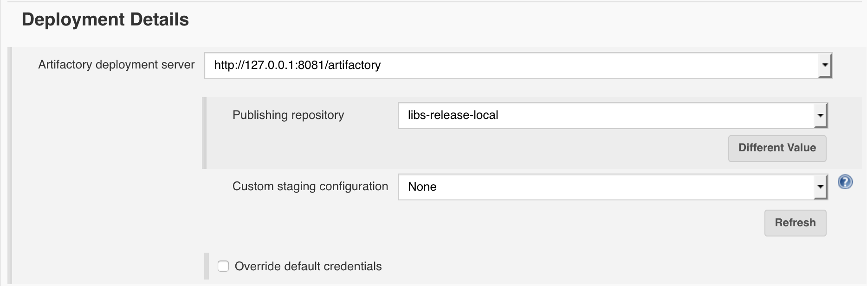Click the Override default credentials label text
Image resolution: width=867 pixels, height=286 pixels.
click(309, 266)
